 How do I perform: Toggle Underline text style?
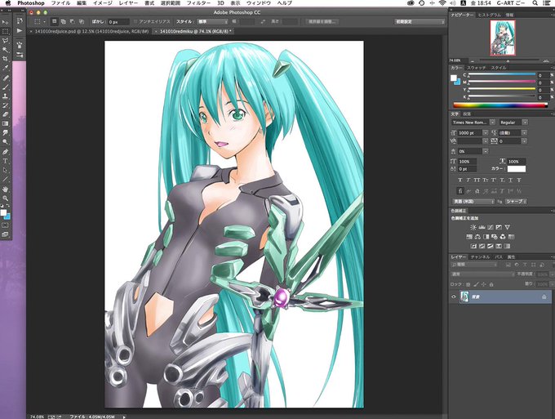[x=511, y=180]
